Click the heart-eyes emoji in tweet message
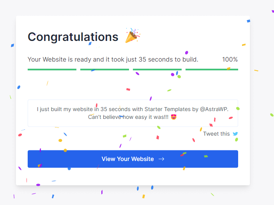The image size is (274, 205). (x=174, y=117)
